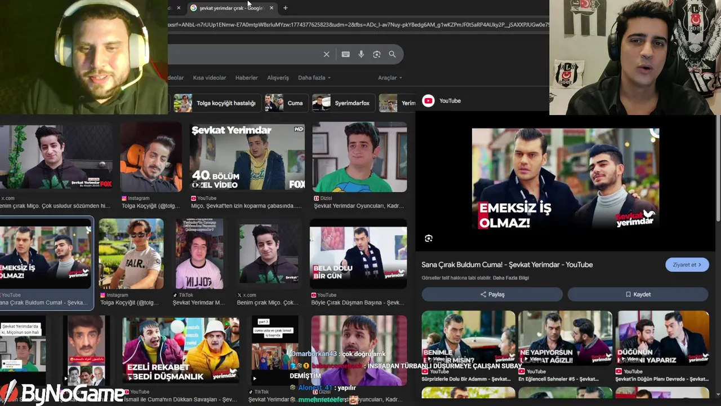The height and width of the screenshot is (406, 721).
Task: Click the TikTok source icon under the pink-shirt thumbnail
Action: (x=175, y=295)
